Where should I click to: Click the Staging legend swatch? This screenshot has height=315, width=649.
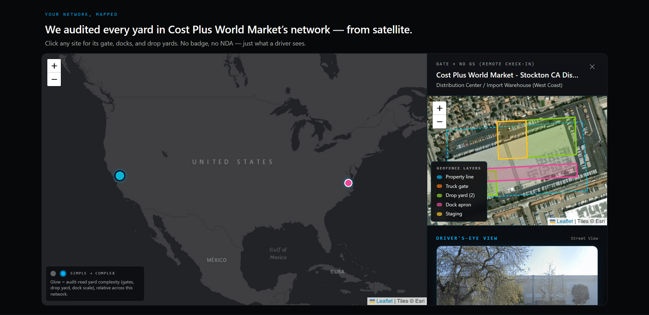(439, 214)
